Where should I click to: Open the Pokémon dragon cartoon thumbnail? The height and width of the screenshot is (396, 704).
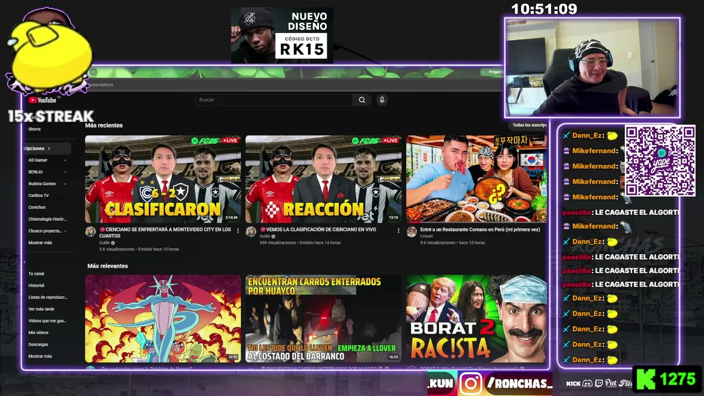coord(163,318)
